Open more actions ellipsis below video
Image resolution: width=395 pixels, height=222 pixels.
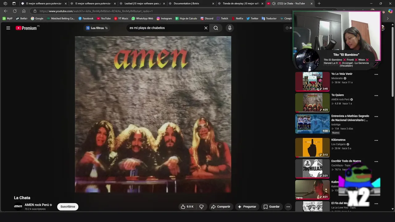[x=288, y=207]
